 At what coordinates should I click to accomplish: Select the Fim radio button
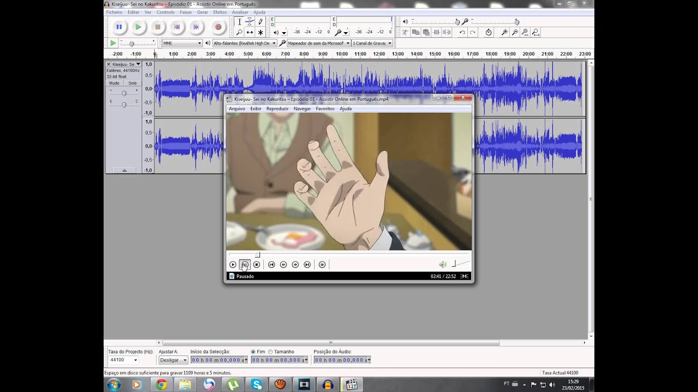point(254,352)
